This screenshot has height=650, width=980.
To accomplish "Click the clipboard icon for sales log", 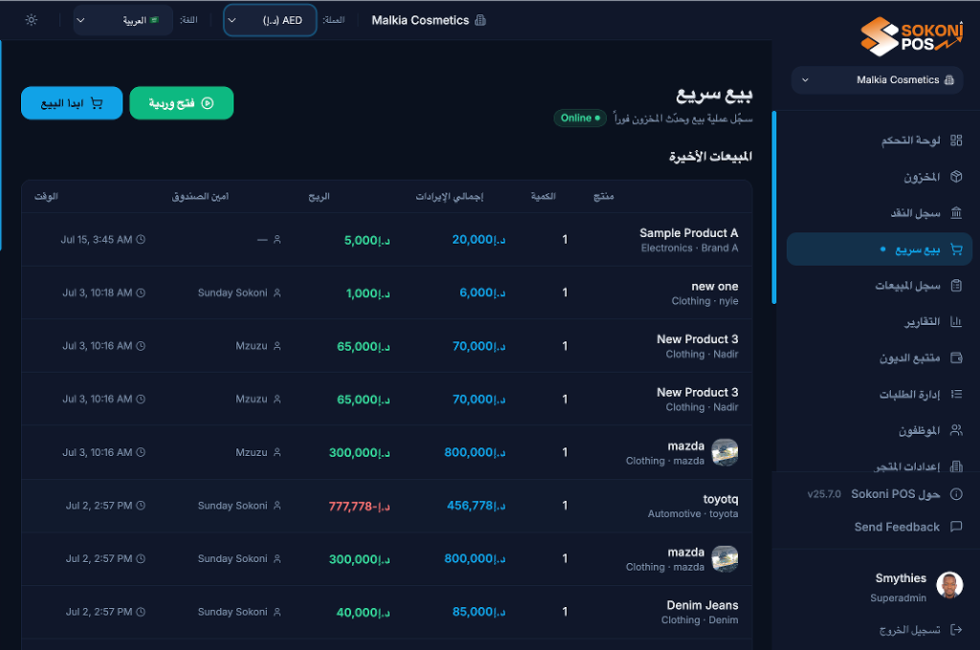I will [956, 286].
